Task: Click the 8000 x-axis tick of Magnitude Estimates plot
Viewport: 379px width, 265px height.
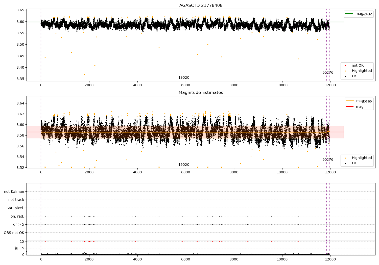Action: tap(234, 172)
